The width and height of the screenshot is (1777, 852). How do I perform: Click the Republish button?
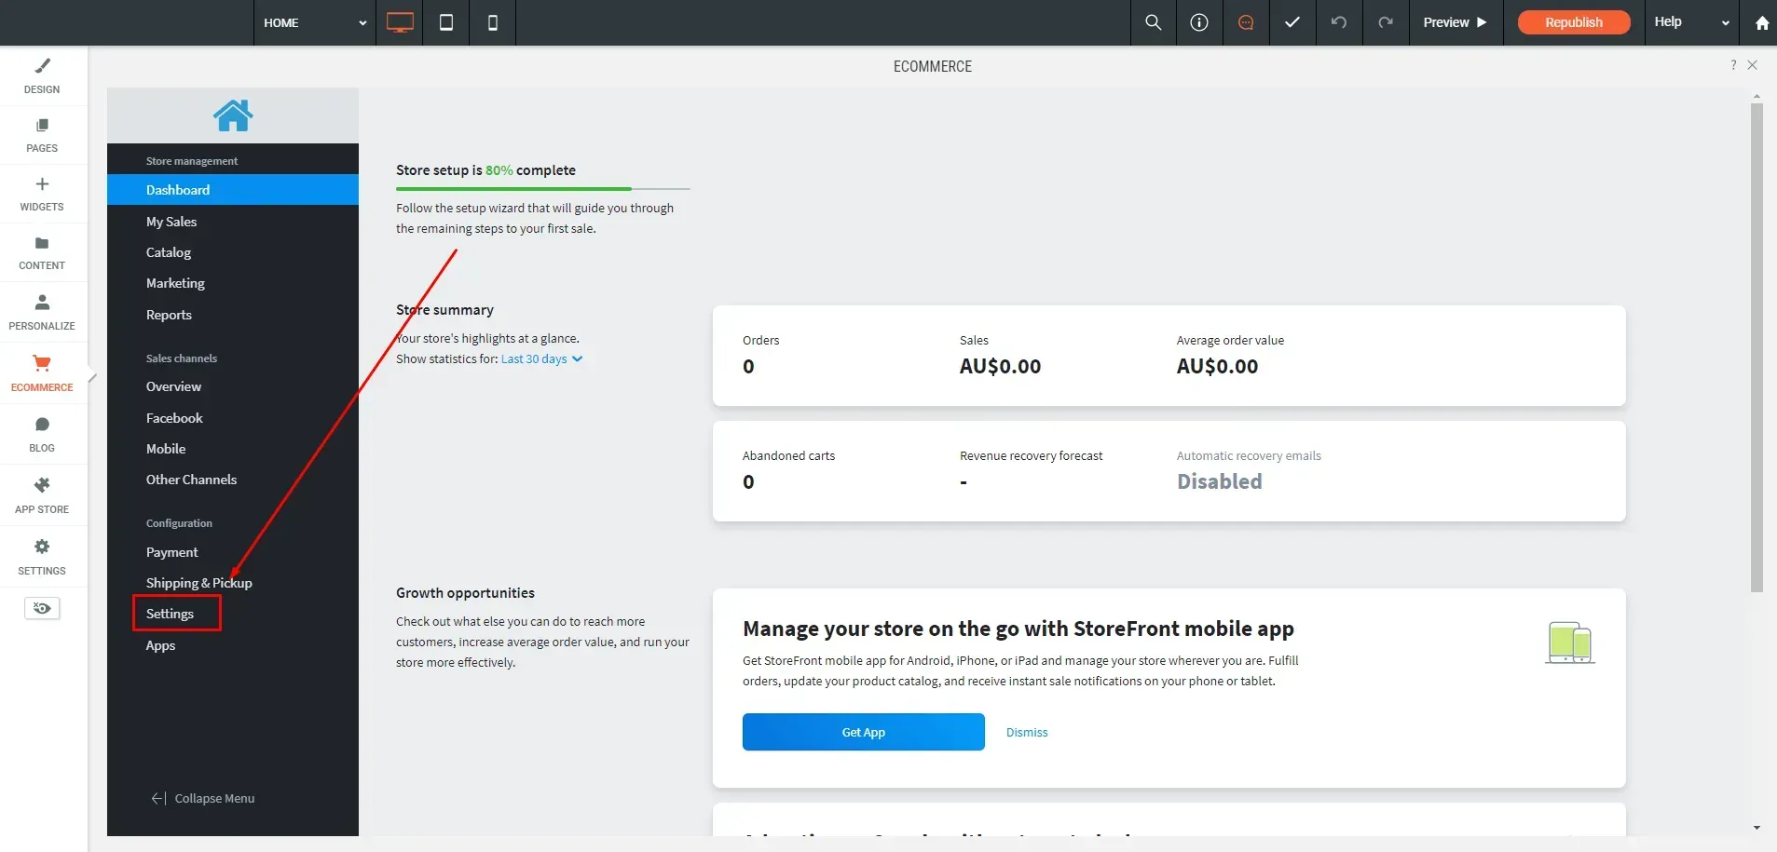(x=1574, y=22)
